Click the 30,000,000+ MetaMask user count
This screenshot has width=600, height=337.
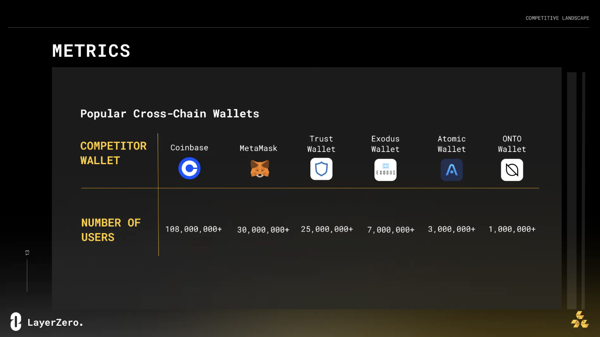pyautogui.click(x=263, y=230)
